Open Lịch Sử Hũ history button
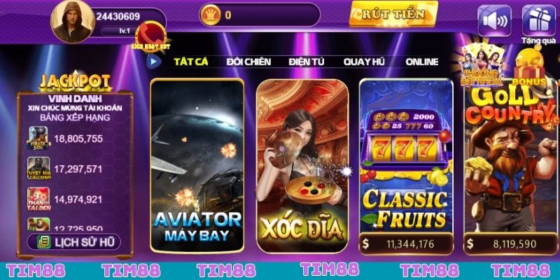Image resolution: width=560 pixels, height=280 pixels. coord(74,241)
